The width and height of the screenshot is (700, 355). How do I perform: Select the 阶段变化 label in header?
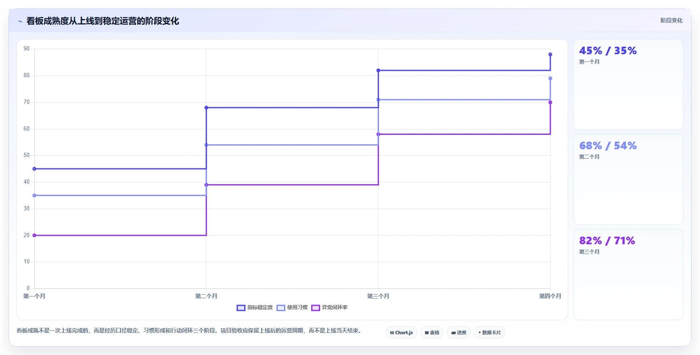(671, 20)
